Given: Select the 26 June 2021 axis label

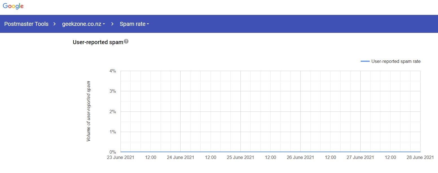Looking at the screenshot, I should (300, 158).
